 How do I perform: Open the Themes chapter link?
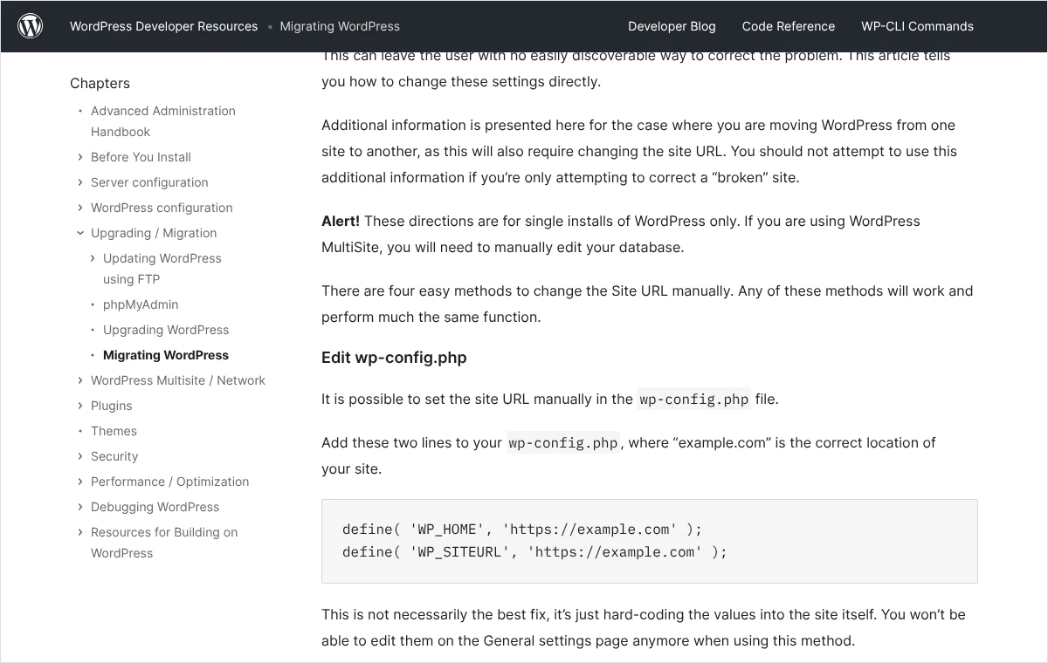coord(114,431)
